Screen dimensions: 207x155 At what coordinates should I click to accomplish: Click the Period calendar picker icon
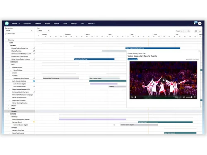[x=188, y=31]
